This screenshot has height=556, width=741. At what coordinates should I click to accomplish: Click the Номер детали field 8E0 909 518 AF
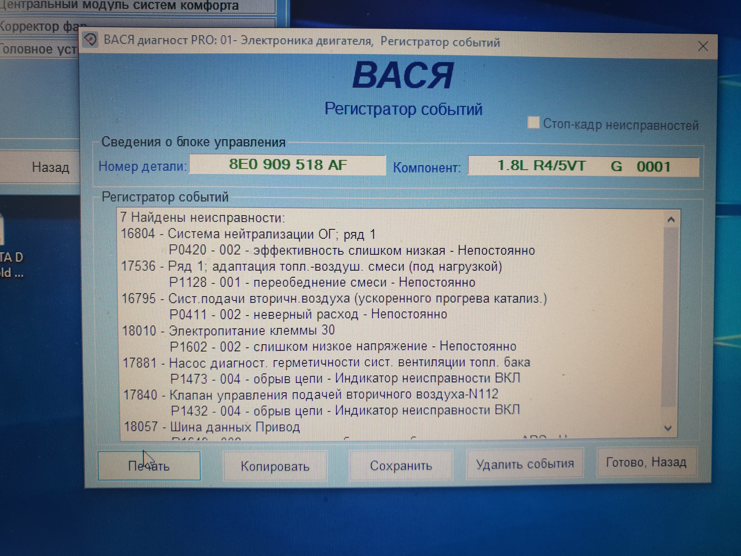click(x=288, y=165)
